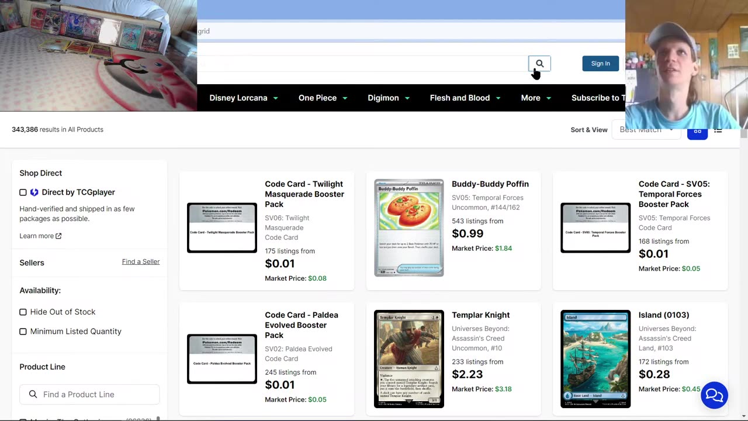
Task: Click the $0.28 price of Island
Action: pos(654,374)
